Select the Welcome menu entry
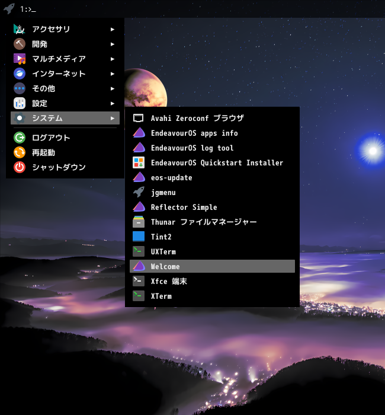Image resolution: width=385 pixels, height=415 pixels. 212,266
